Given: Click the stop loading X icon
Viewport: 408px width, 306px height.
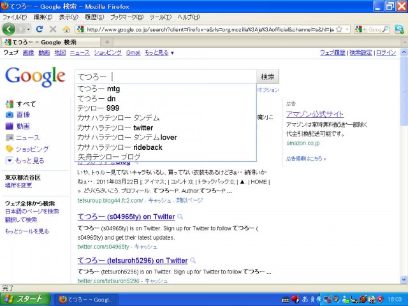Looking at the screenshot, I should pos(53,29).
